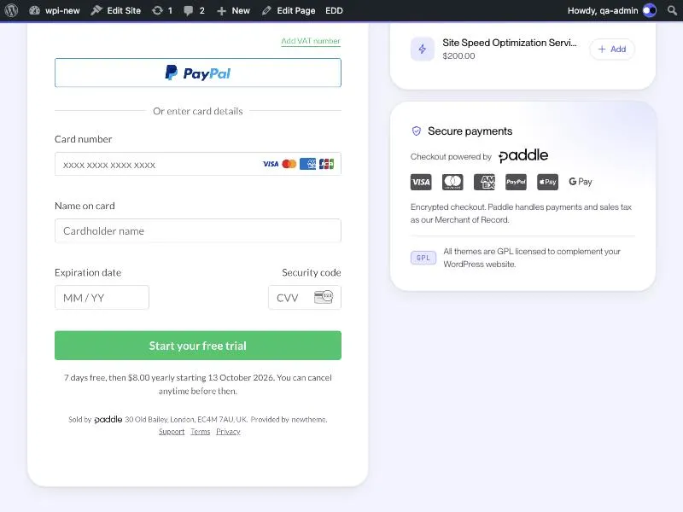Click the JCB logo in card field

(326, 164)
